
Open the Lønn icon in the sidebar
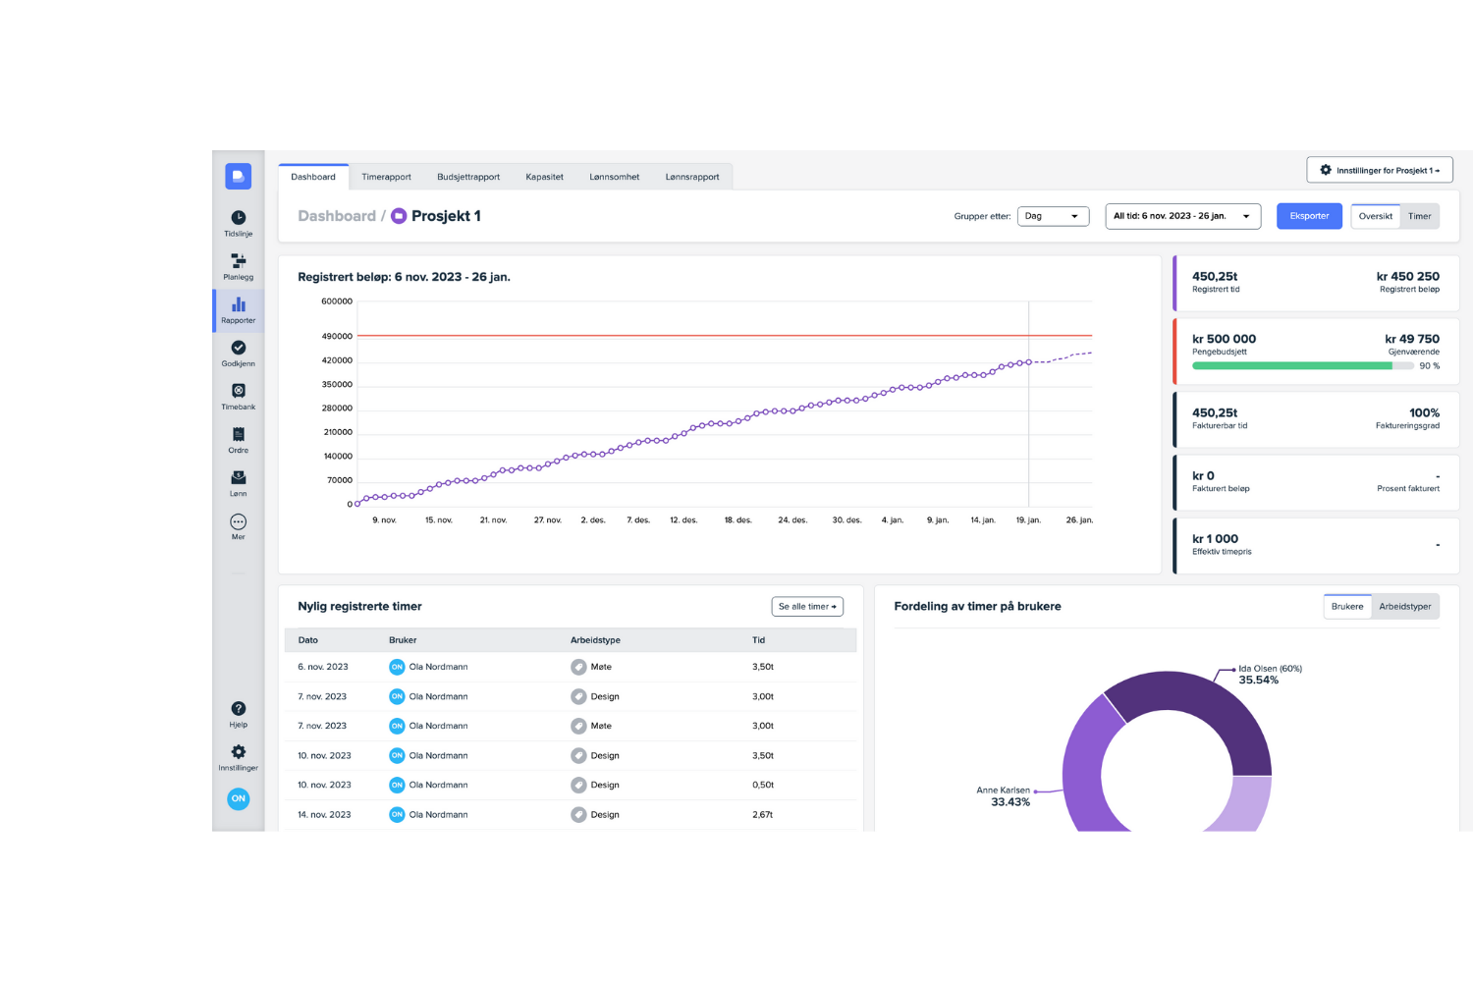(x=238, y=477)
